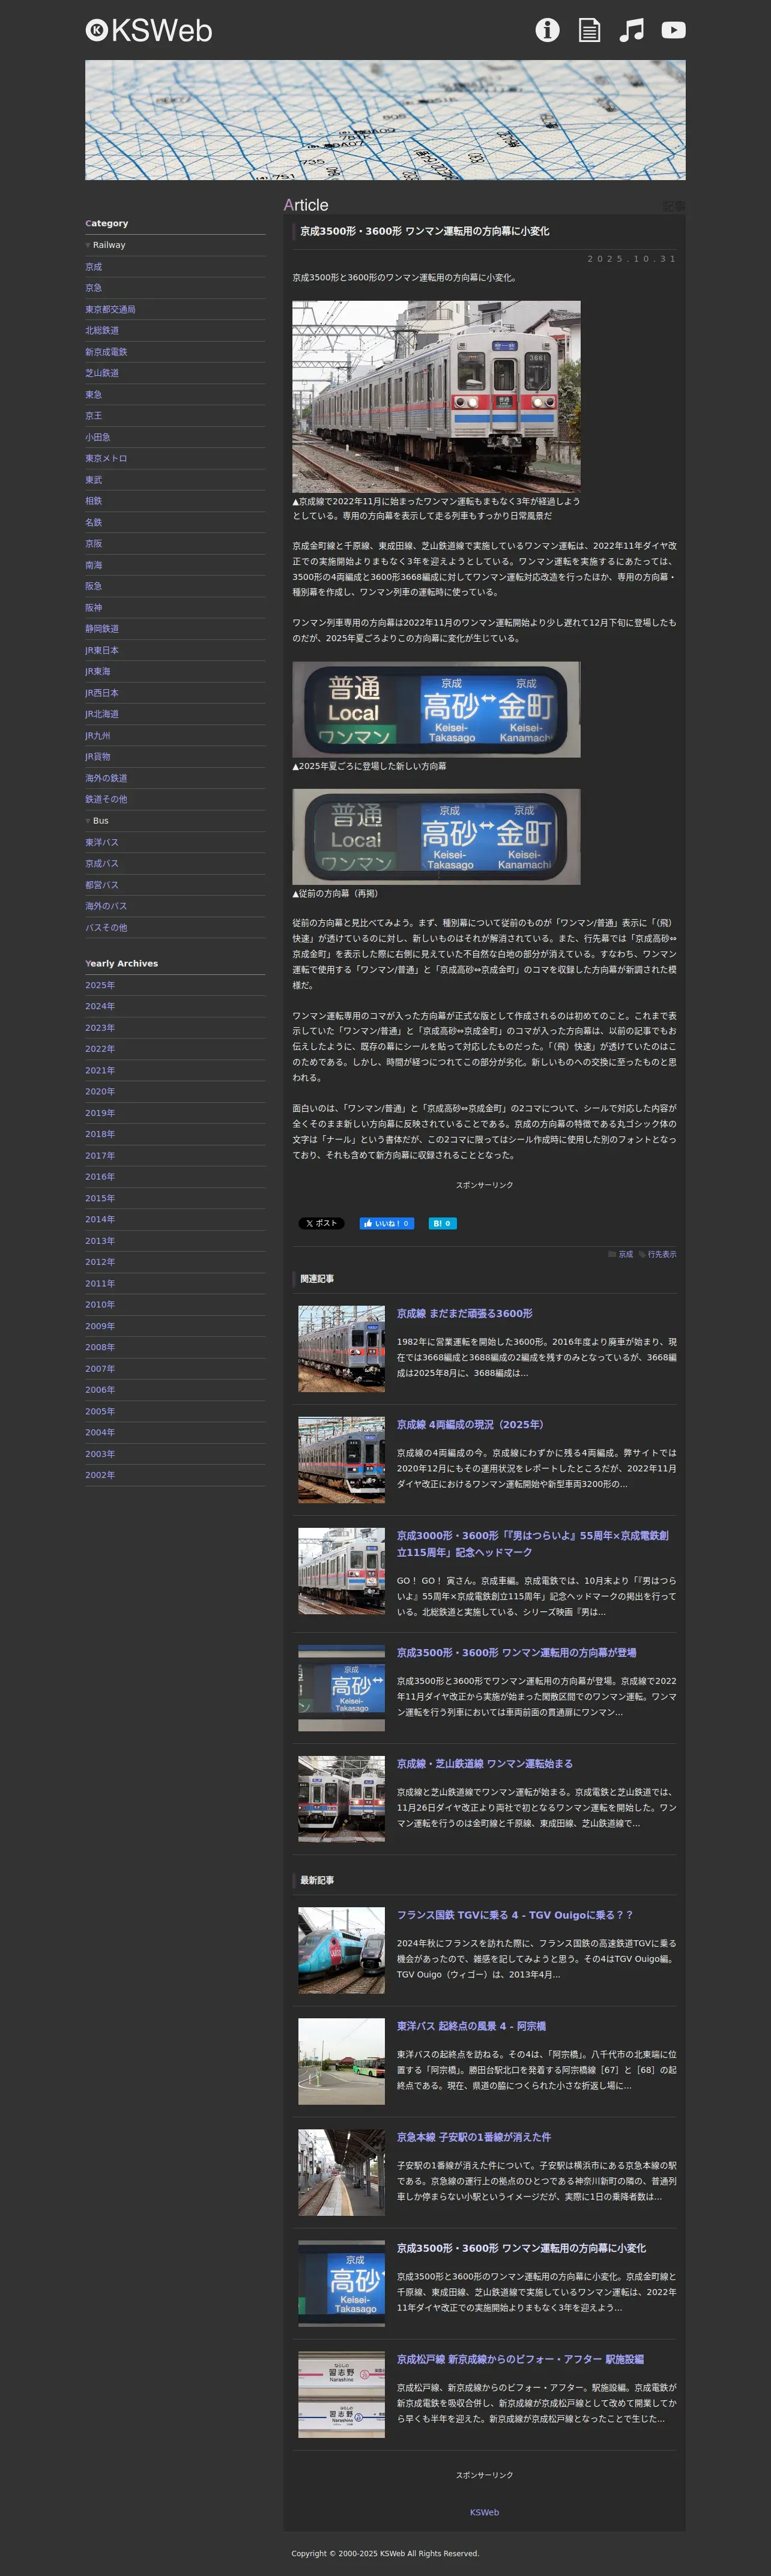Click the Facebook like button

pos(387,1223)
